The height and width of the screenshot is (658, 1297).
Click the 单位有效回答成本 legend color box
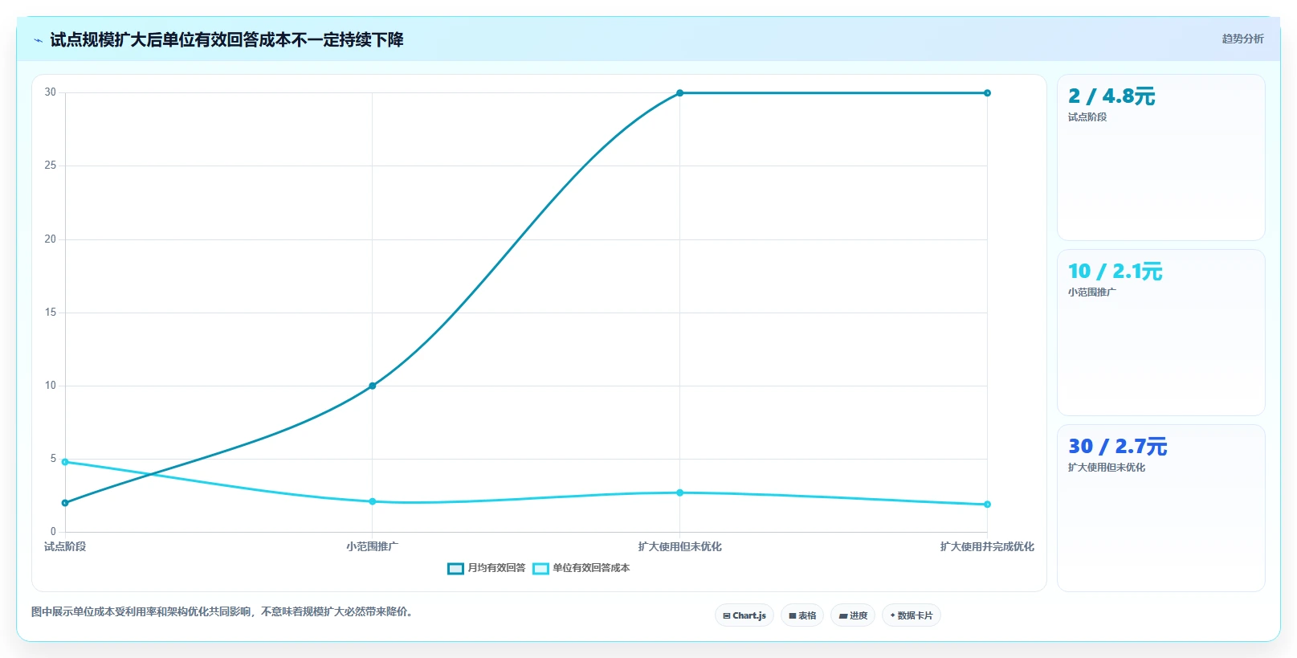point(540,568)
